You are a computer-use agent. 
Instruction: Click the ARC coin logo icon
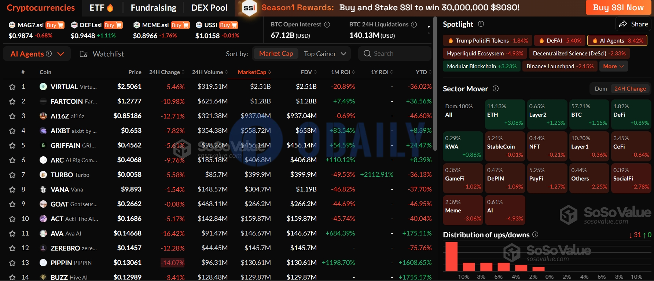tap(43, 160)
